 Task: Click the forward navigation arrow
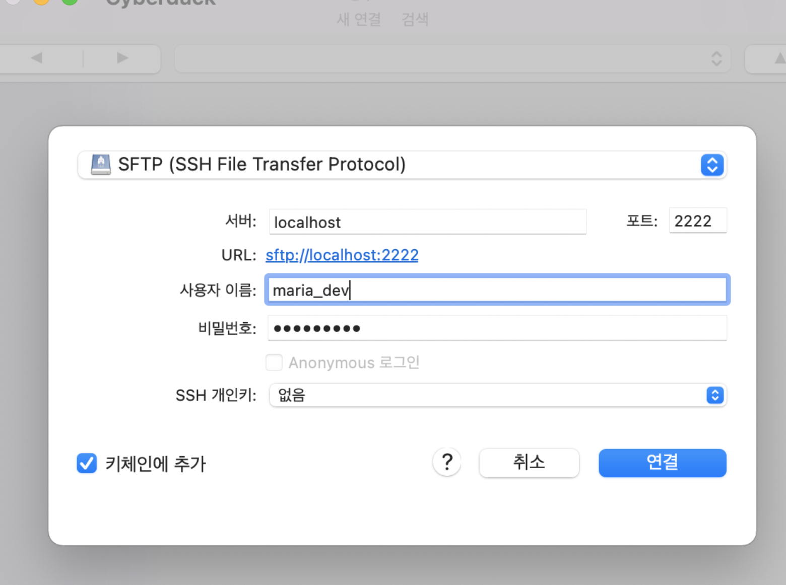pyautogui.click(x=121, y=58)
